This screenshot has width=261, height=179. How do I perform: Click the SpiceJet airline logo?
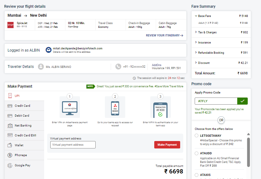click(10, 25)
